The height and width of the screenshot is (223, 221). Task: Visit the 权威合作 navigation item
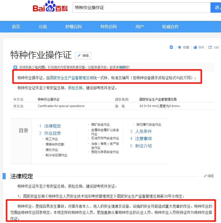pyautogui.click(x=170, y=27)
